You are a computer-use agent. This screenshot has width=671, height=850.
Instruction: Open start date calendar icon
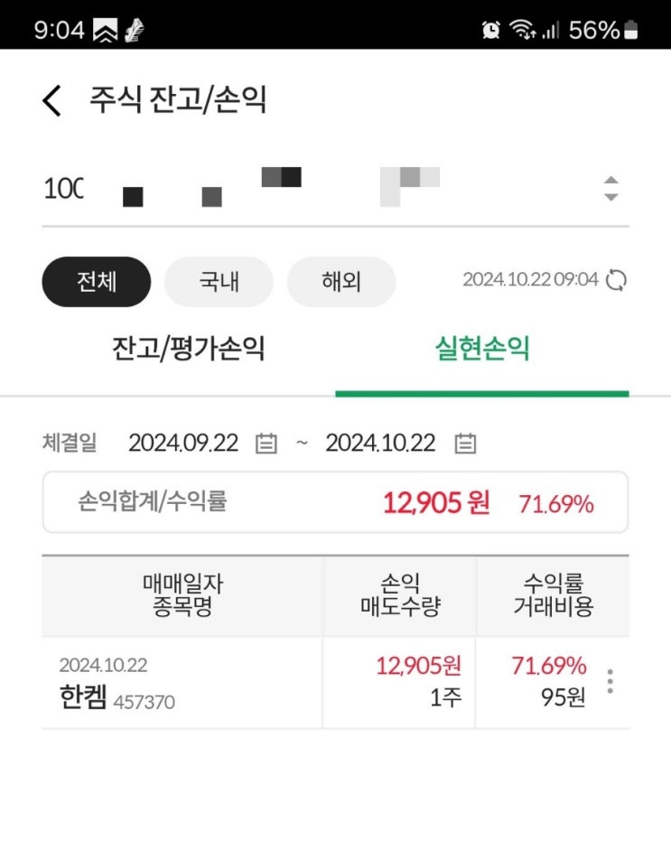pyautogui.click(x=266, y=444)
